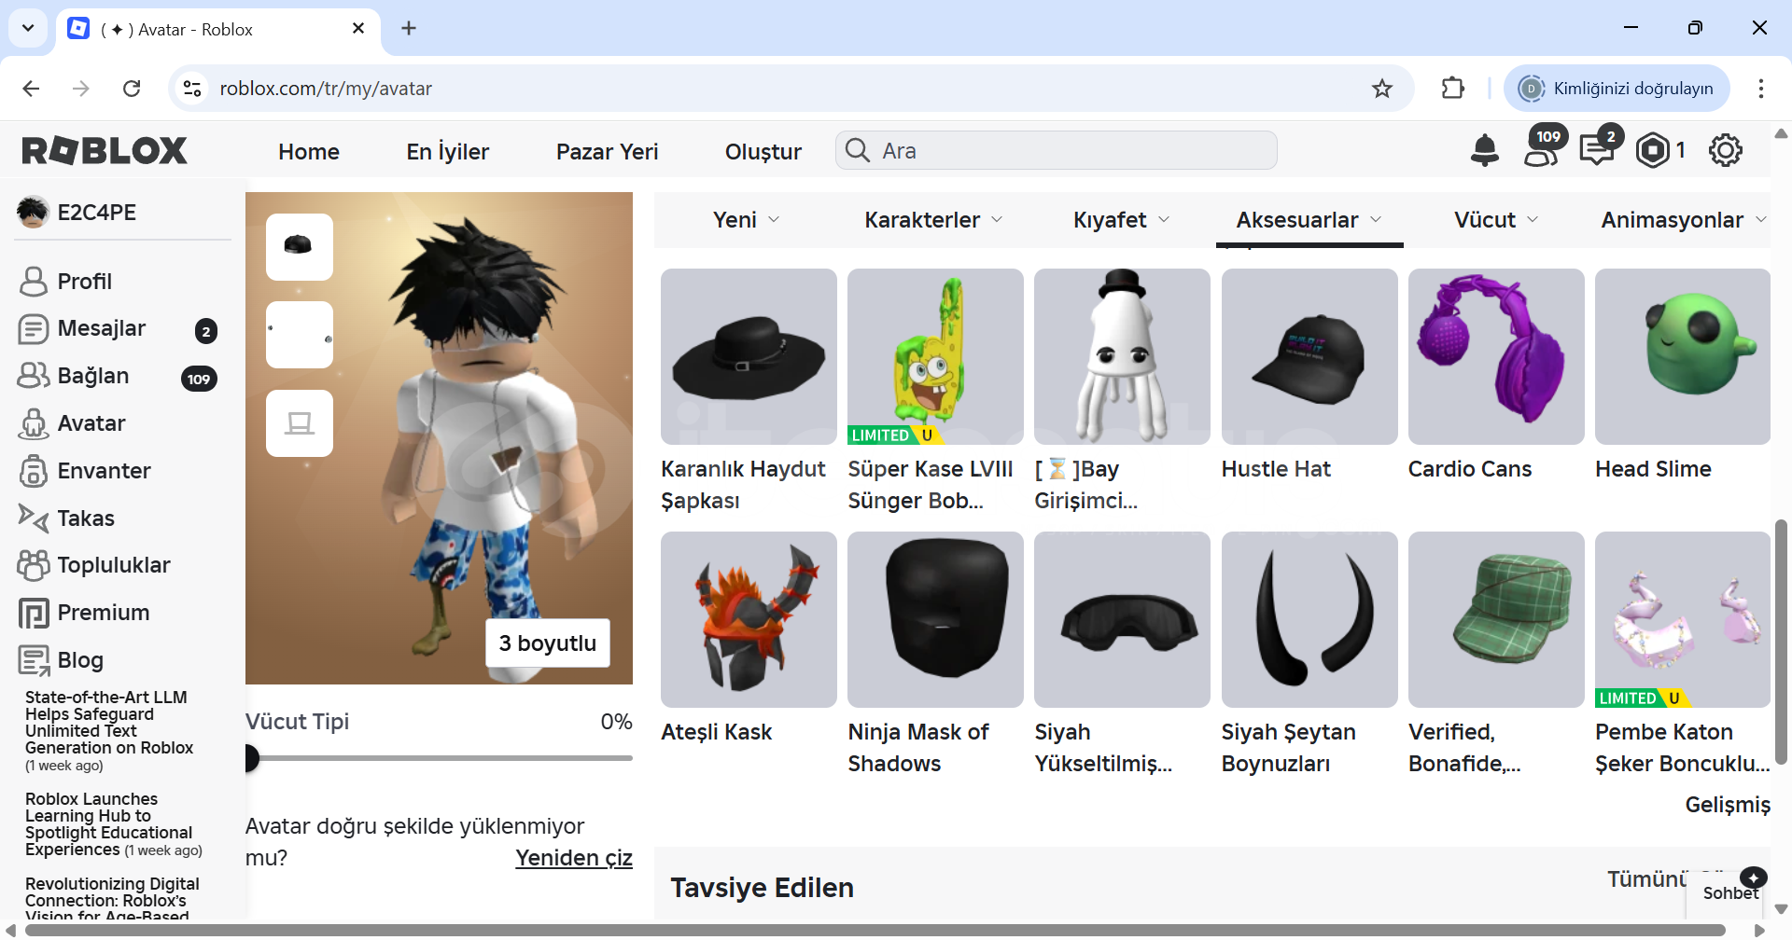
Task: Go to Home in top navigation
Action: pos(309,151)
